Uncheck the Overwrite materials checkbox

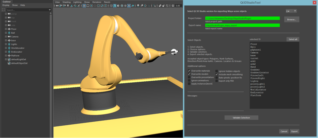[189, 71]
